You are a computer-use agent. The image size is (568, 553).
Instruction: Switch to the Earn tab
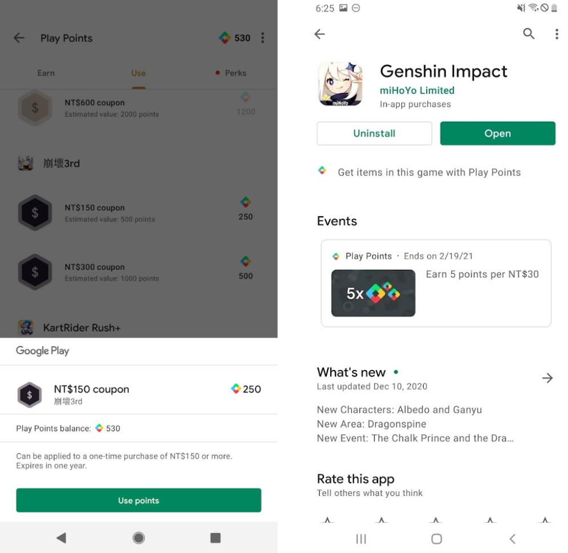[46, 73]
